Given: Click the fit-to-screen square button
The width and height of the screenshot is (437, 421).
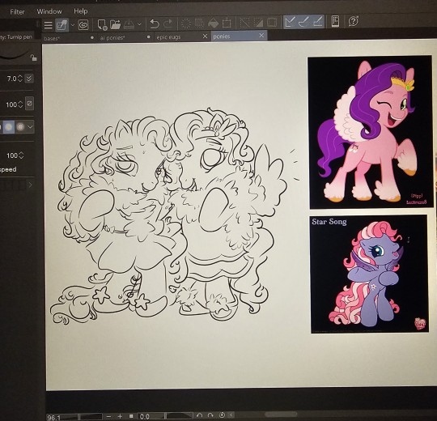Looking at the screenshot, I should tap(131, 416).
